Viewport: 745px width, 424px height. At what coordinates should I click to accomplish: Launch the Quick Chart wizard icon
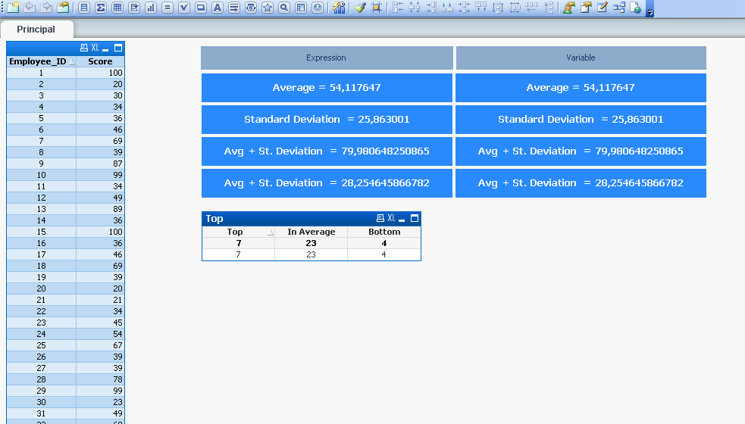click(x=339, y=7)
